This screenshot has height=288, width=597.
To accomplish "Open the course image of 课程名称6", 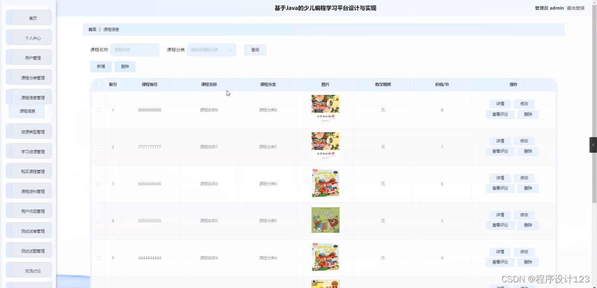I will [x=326, y=183].
